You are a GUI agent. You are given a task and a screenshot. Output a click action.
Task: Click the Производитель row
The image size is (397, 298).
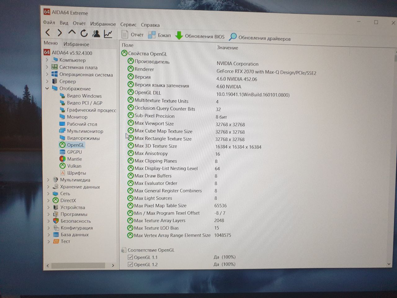click(193, 62)
